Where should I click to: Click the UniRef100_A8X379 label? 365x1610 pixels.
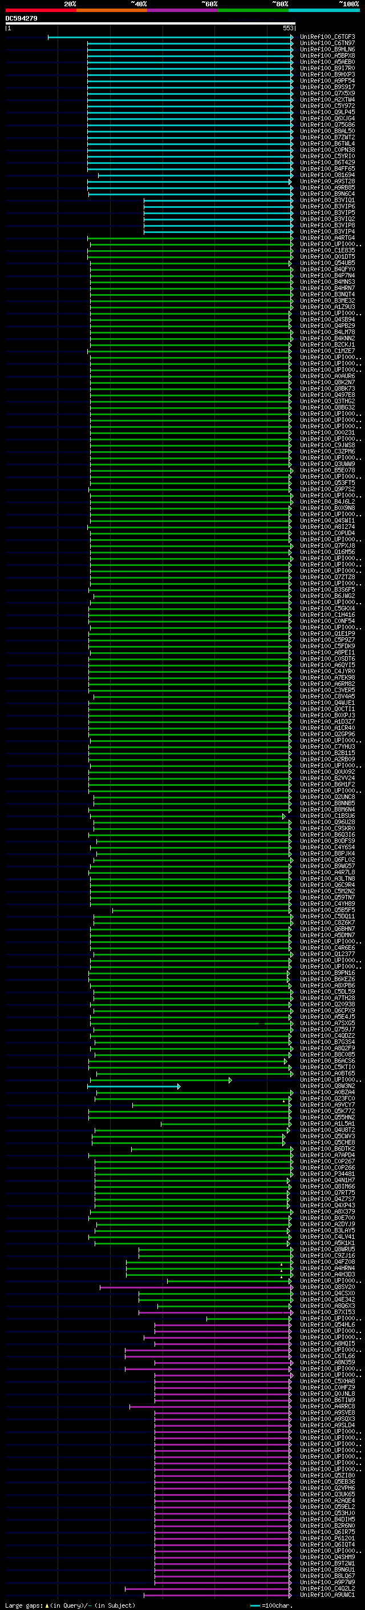coord(327,1211)
